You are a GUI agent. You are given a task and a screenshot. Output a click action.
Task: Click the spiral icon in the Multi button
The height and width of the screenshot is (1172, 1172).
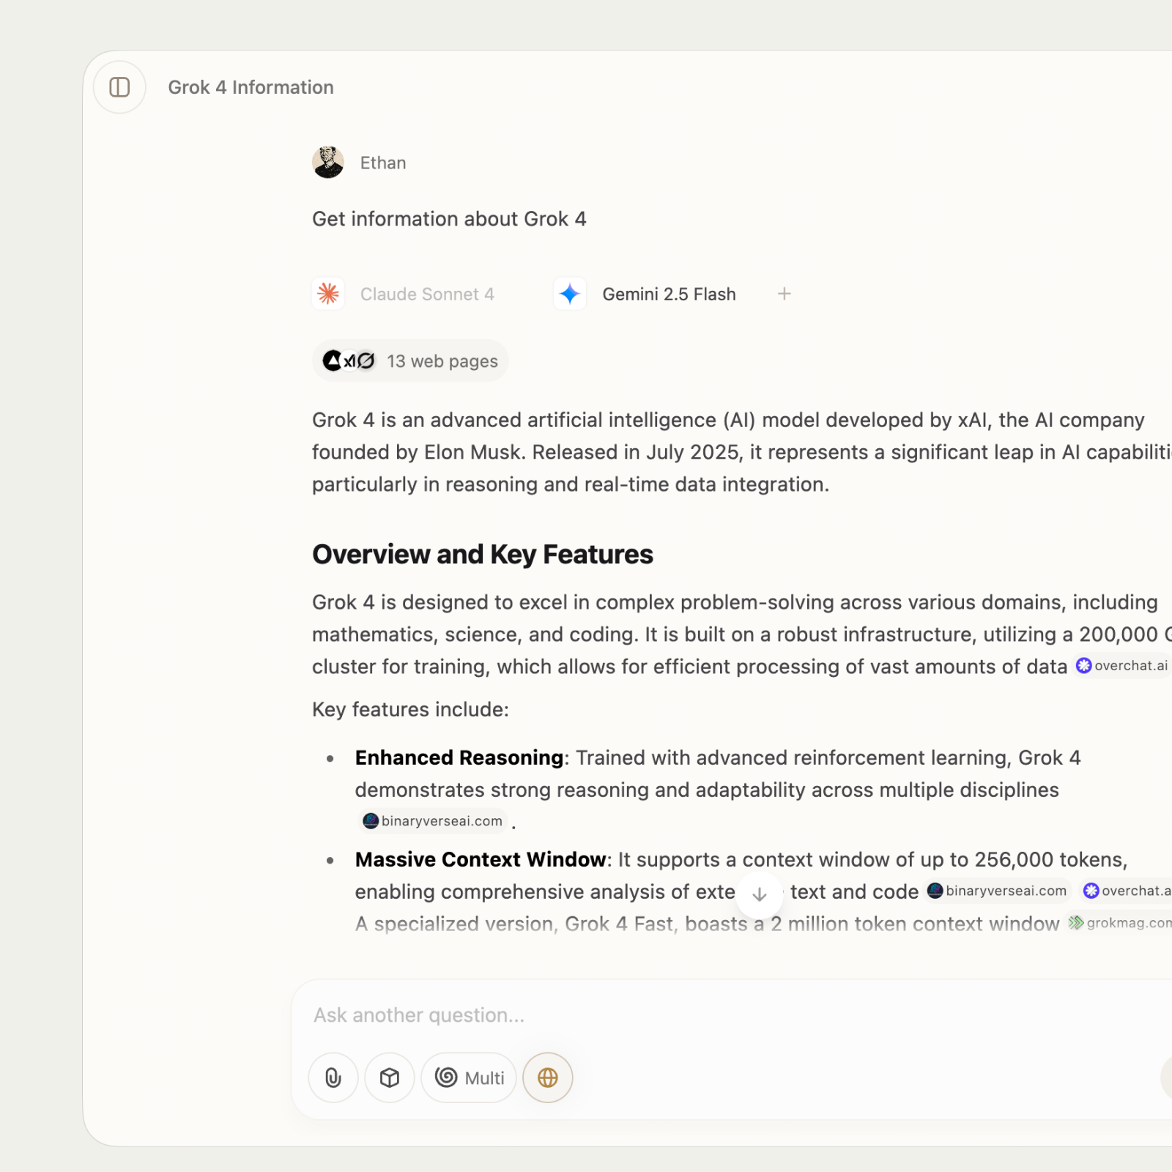click(448, 1078)
